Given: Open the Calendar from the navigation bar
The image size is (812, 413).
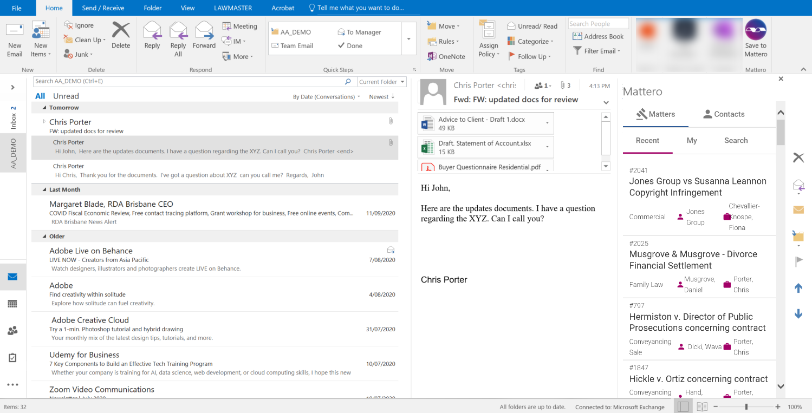Looking at the screenshot, I should 11,304.
